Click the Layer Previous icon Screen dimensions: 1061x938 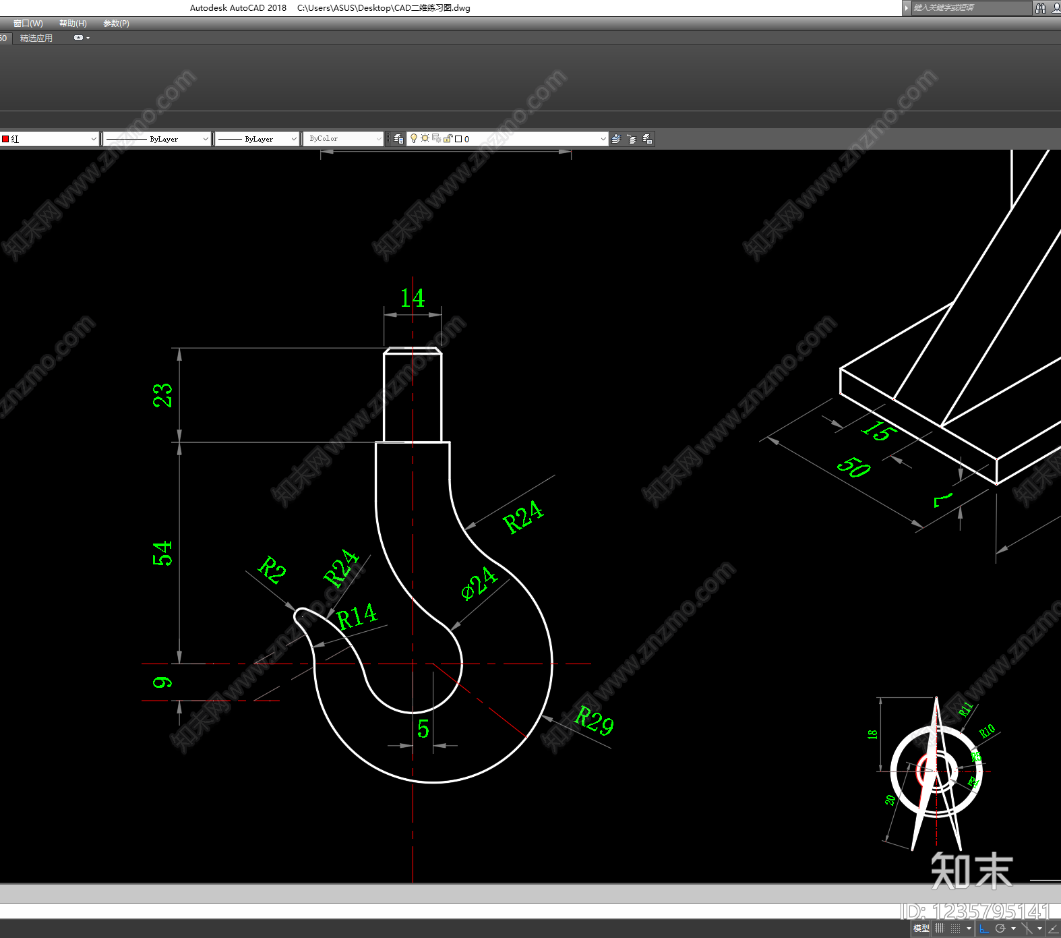coord(632,139)
